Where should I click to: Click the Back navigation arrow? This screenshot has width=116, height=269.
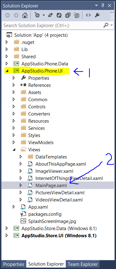pos(7,16)
